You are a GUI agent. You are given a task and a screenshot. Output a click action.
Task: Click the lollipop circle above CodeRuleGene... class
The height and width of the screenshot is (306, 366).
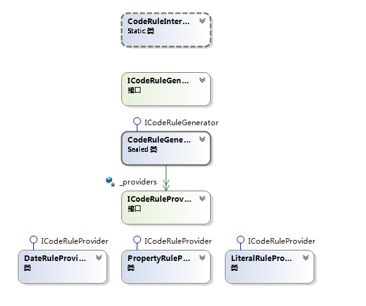tap(137, 121)
